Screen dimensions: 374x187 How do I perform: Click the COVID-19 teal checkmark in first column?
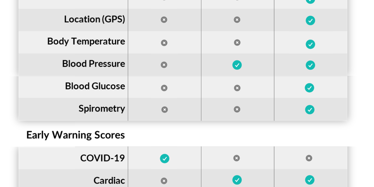165,158
